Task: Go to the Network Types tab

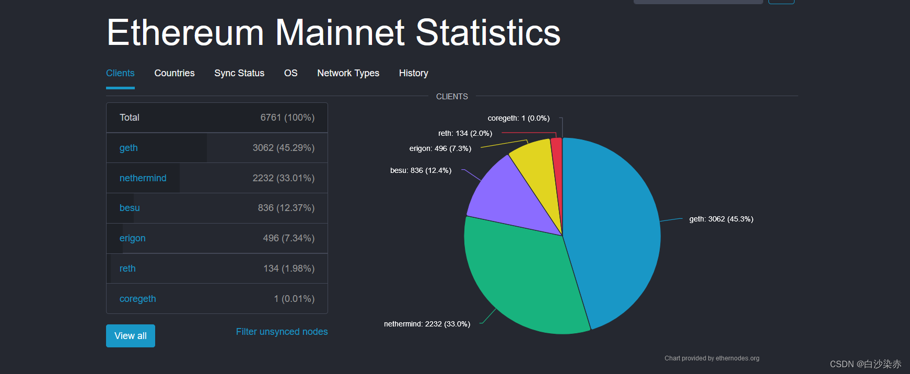Action: point(348,73)
